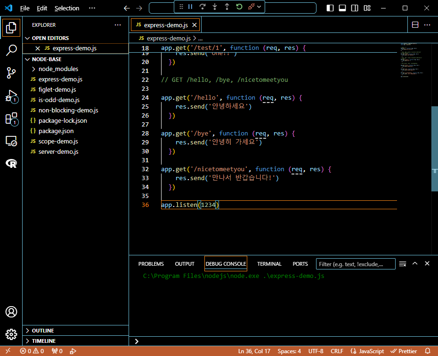The image size is (438, 356).
Task: Open the Search view
Action: tap(11, 50)
